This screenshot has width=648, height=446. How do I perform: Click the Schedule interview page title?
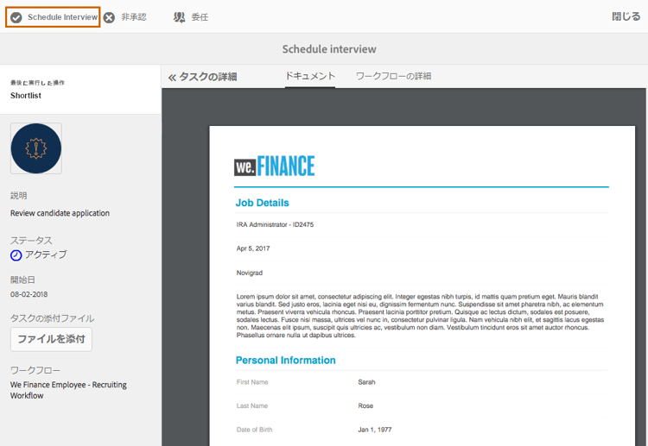pos(329,49)
